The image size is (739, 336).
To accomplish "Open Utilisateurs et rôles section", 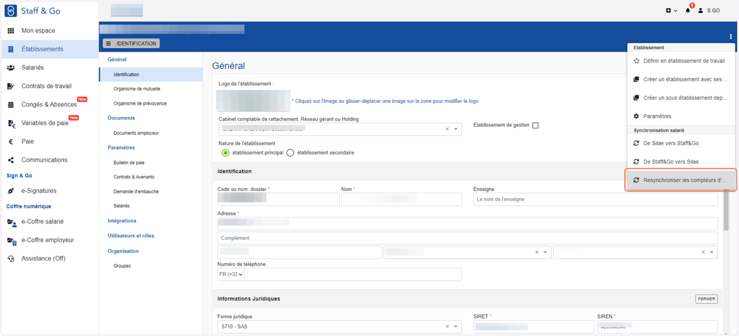I will (131, 236).
